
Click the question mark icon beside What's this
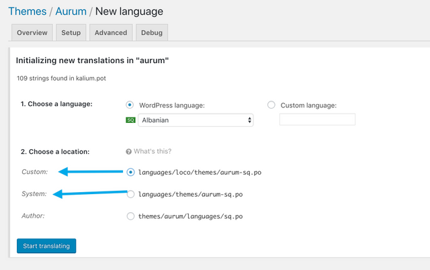[130, 151]
